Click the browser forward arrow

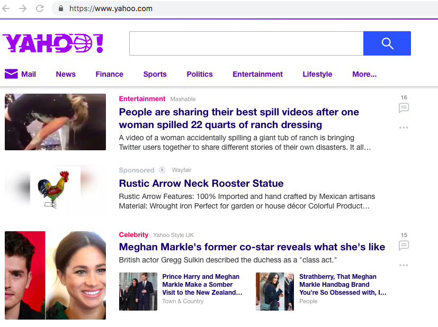[x=23, y=8]
